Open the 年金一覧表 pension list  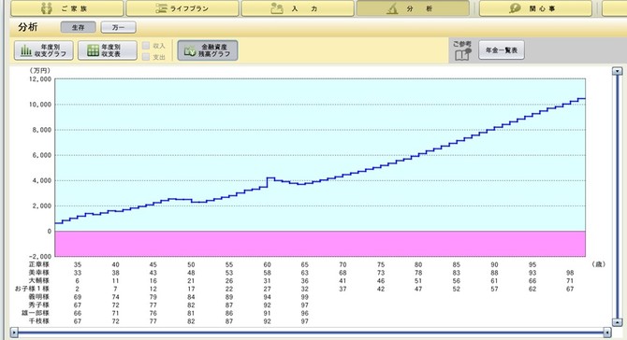click(x=502, y=50)
